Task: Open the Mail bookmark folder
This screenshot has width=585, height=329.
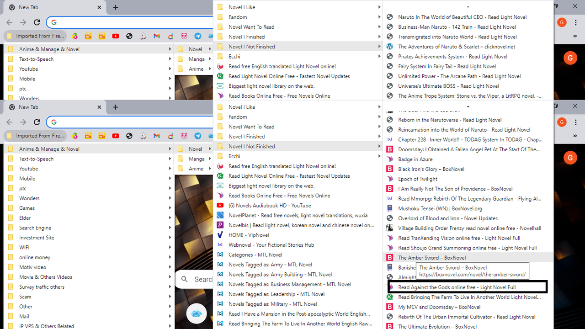Action: (89, 316)
